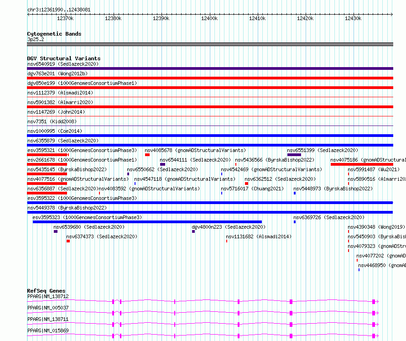Click nsv4547118 (gnomADStructuralVariants) label

tap(185, 179)
